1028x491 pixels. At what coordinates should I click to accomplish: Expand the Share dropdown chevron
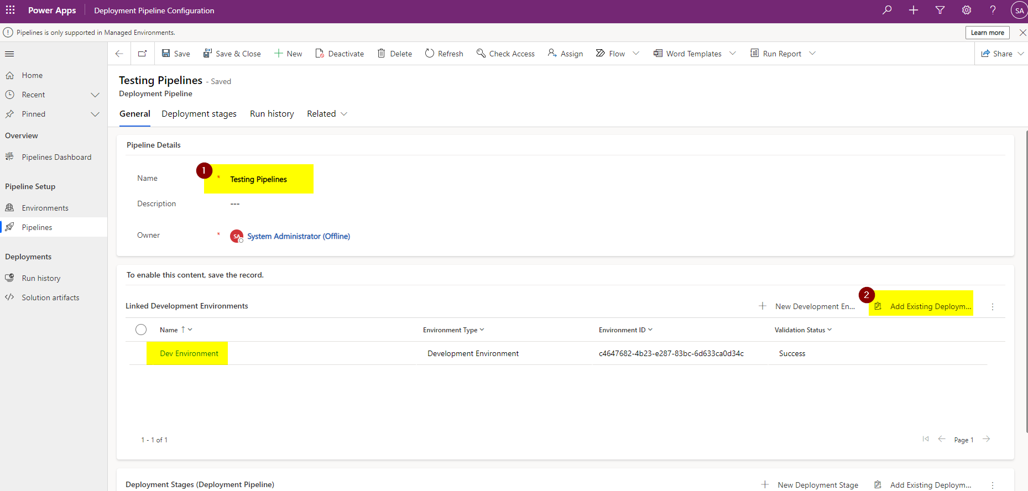coord(1021,54)
